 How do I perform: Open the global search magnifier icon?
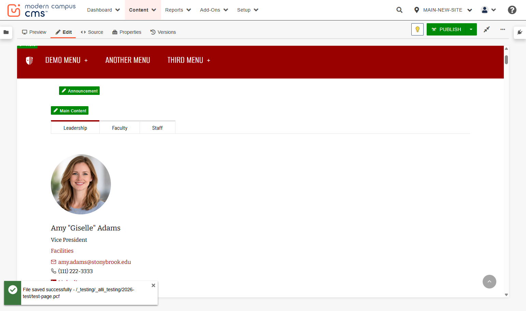[399, 10]
